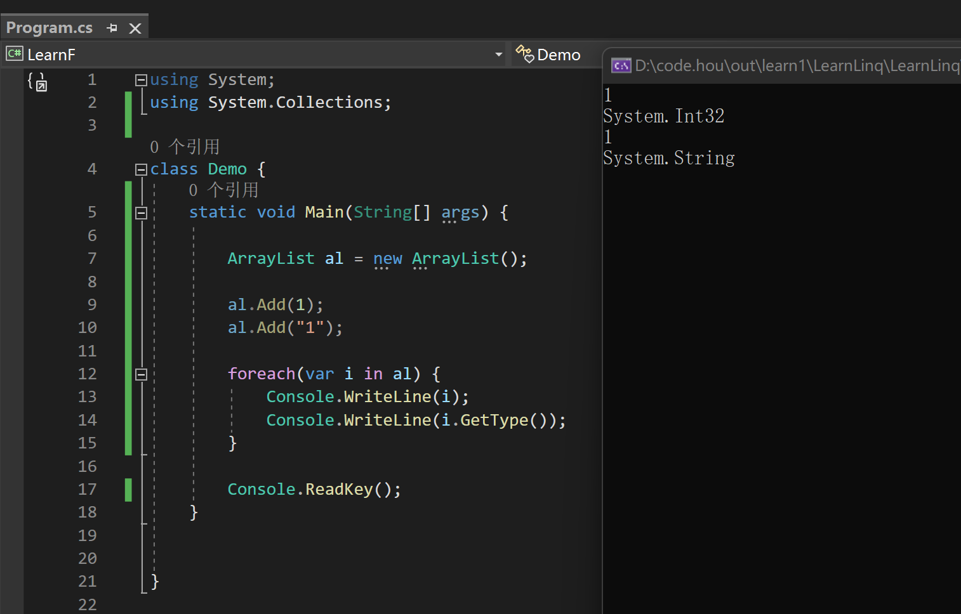Click the console window title path
The image size is (961, 614).
[797, 65]
